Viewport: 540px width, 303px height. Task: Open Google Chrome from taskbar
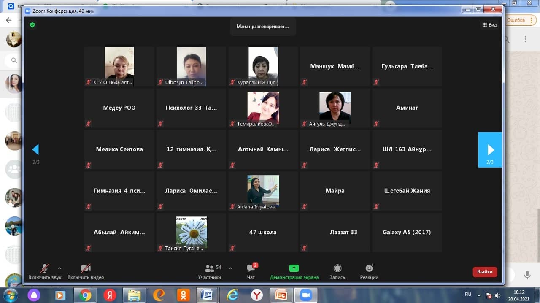[85, 295]
